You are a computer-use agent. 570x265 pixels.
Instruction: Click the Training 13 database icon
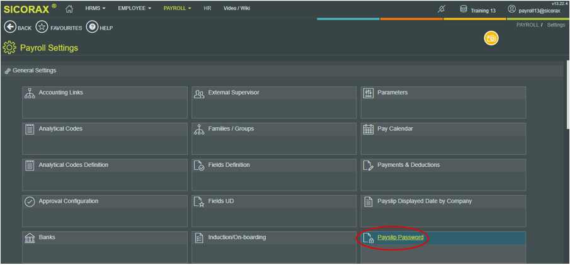[x=464, y=9]
